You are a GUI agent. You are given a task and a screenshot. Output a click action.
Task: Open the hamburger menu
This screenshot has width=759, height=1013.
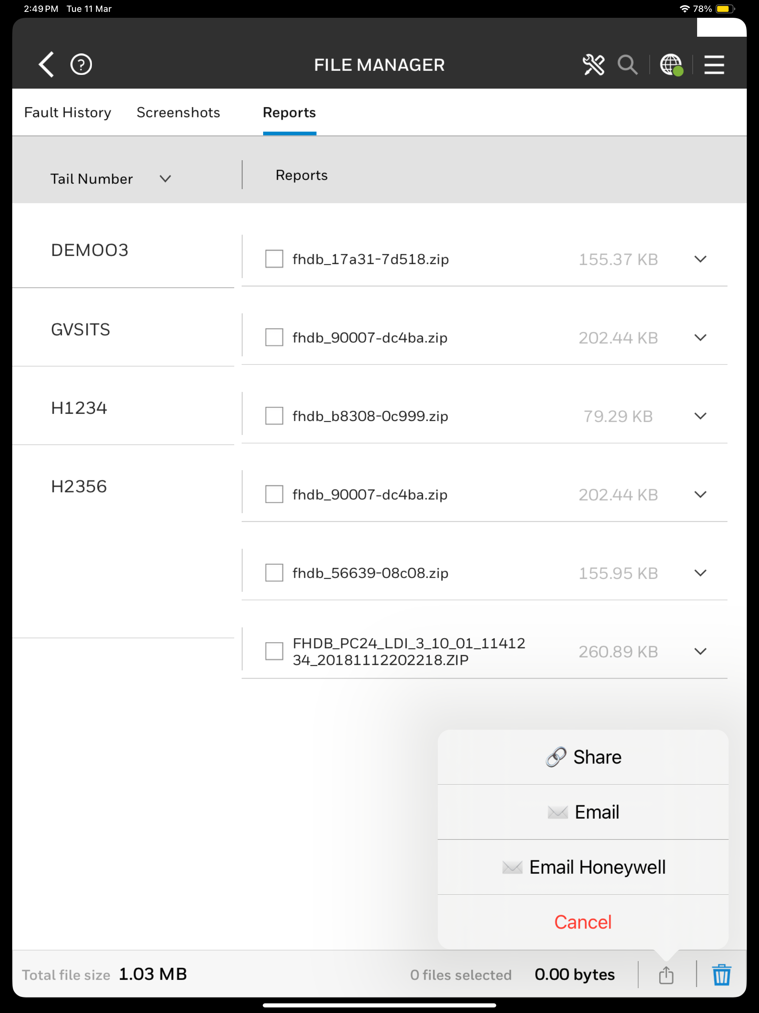(x=714, y=65)
